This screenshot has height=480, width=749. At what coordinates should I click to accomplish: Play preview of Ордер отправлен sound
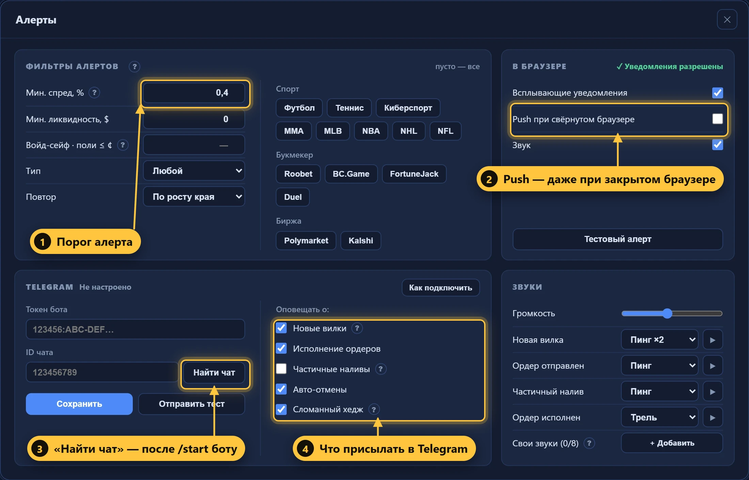713,366
